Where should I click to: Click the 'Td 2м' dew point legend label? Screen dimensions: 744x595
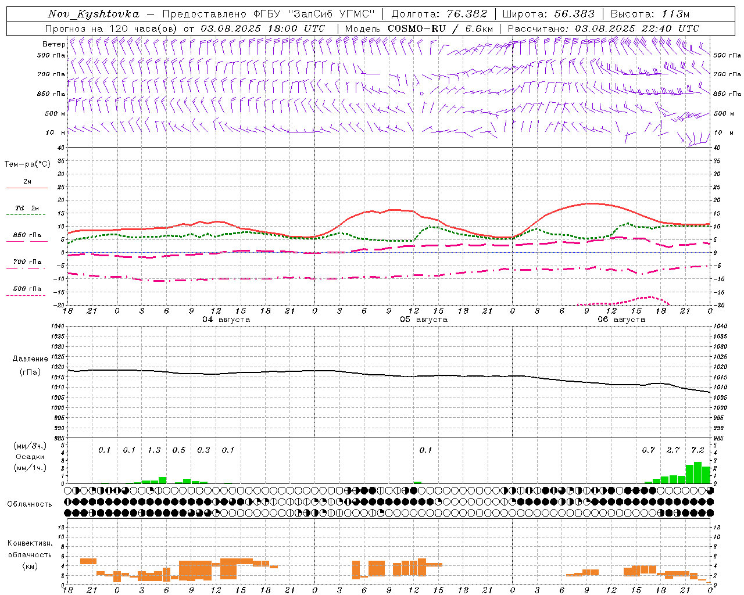tap(27, 208)
